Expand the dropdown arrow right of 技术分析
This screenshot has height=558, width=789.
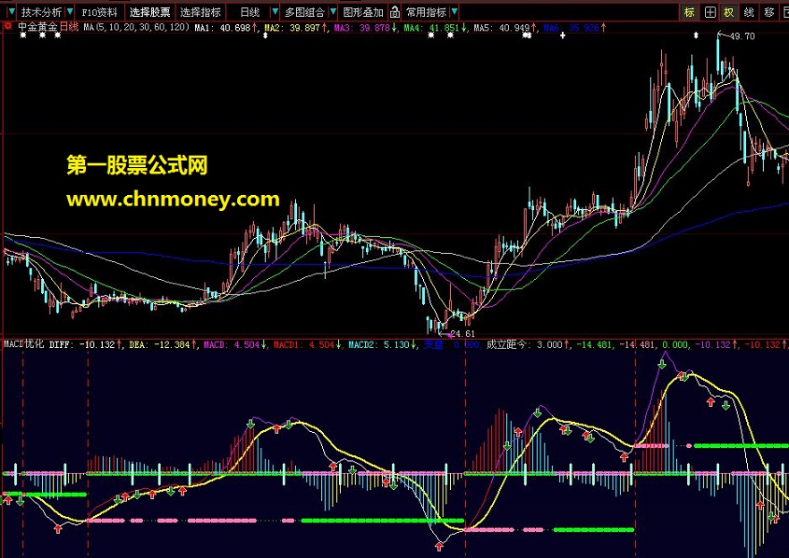click(x=70, y=11)
